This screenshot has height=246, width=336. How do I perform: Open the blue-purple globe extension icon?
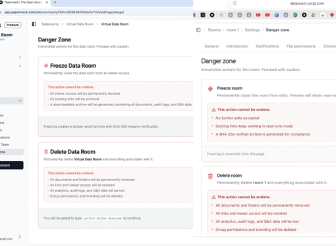pyautogui.click(x=277, y=15)
